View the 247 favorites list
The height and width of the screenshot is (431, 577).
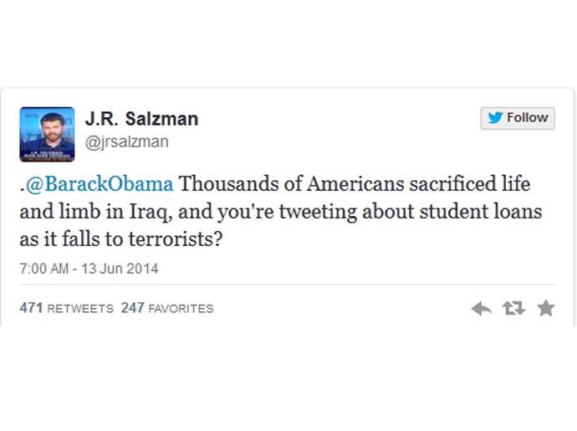167,308
